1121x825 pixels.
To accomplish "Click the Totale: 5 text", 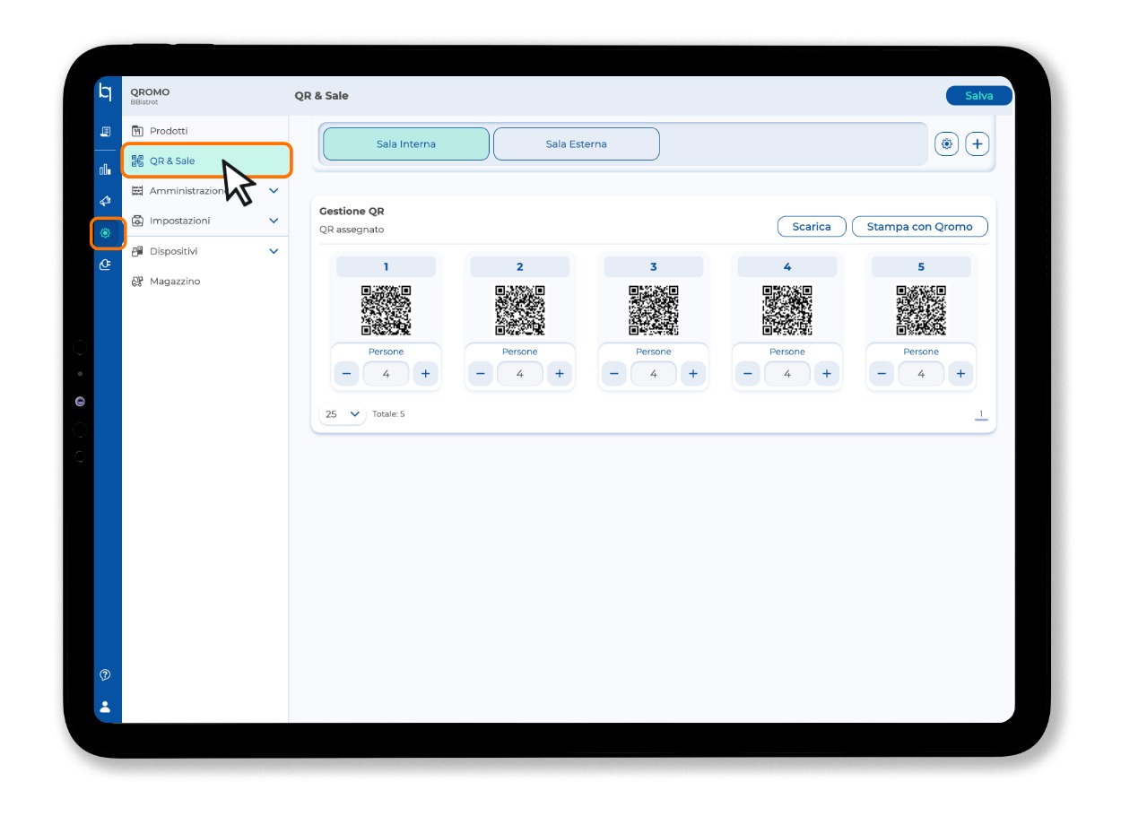I will coord(388,414).
